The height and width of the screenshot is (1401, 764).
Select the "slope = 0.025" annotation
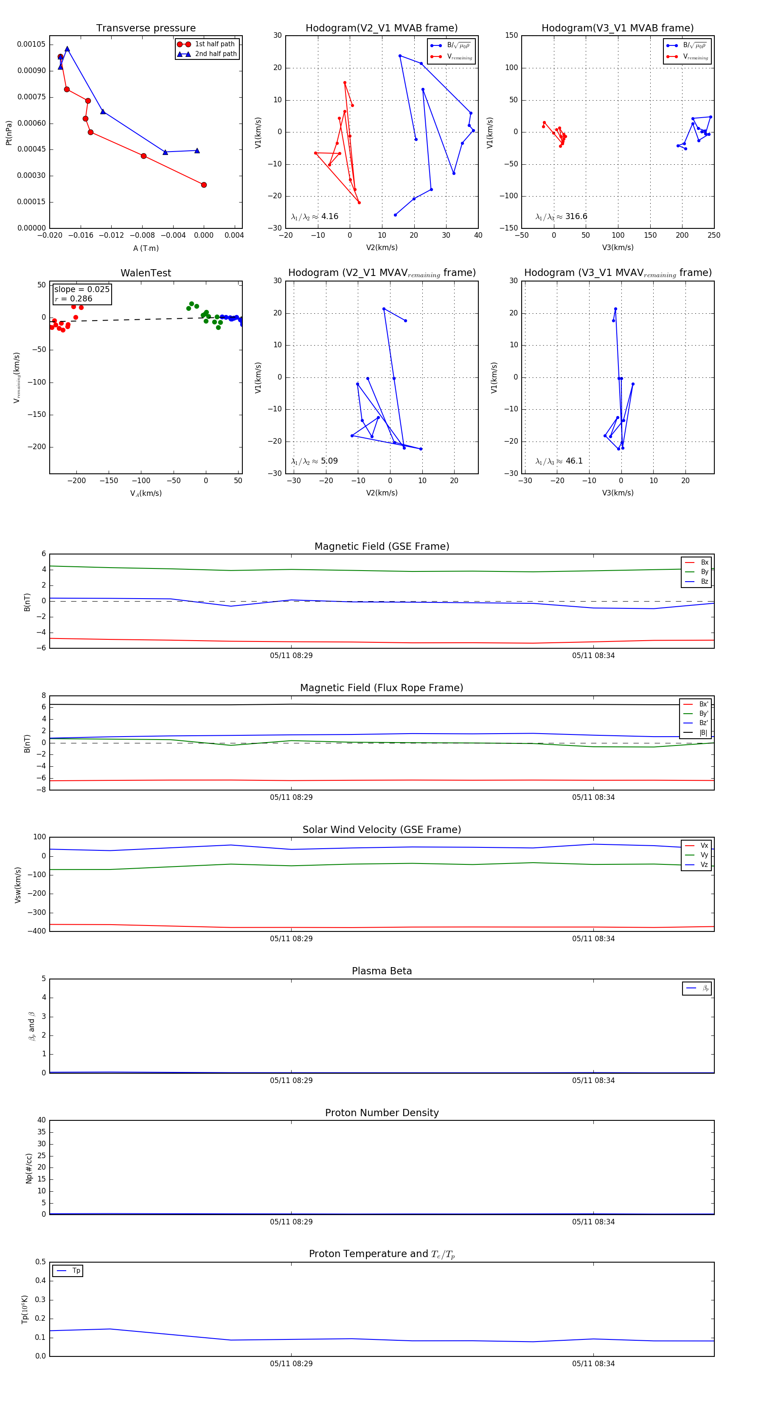tap(81, 290)
